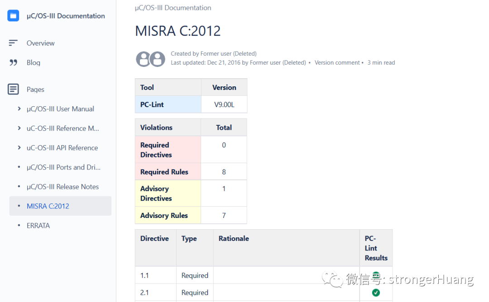The height and width of the screenshot is (302, 489).
Task: Click the PC-Lint result icon for directive 1.1
Action: tap(376, 275)
